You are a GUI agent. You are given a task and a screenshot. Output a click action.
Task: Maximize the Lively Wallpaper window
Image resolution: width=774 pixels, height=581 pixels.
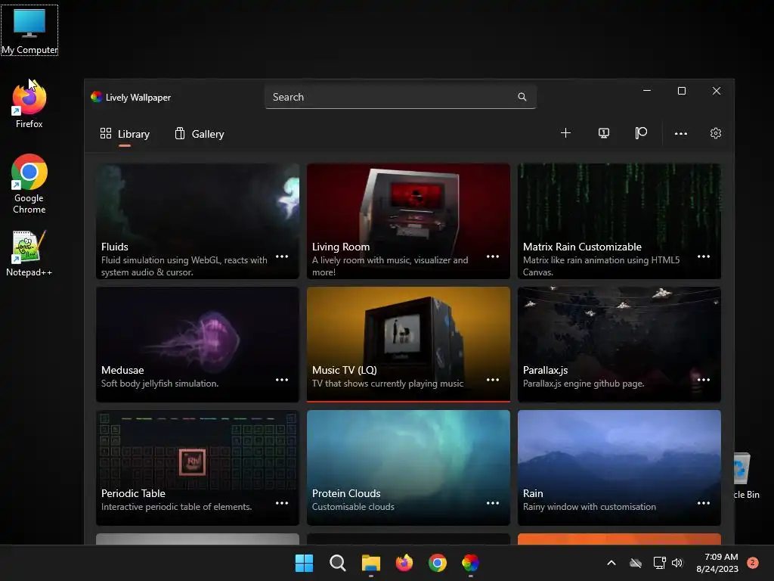point(682,91)
